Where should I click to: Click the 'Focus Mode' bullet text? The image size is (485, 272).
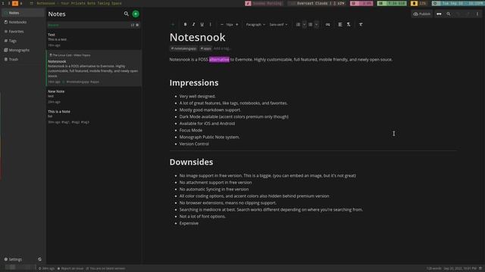click(191, 130)
